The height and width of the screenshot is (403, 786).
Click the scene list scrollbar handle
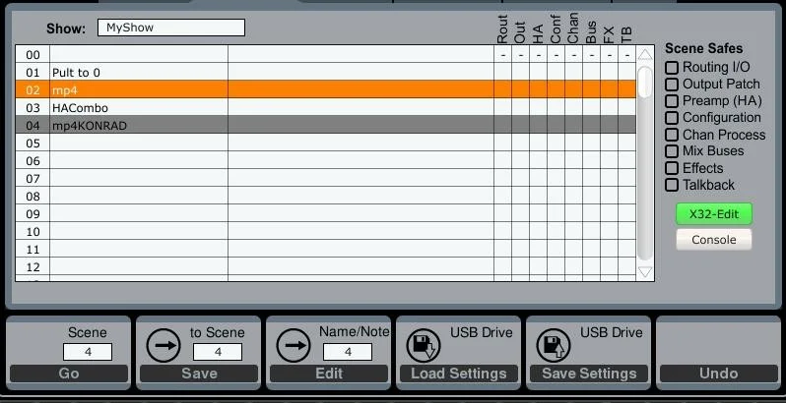[x=645, y=83]
